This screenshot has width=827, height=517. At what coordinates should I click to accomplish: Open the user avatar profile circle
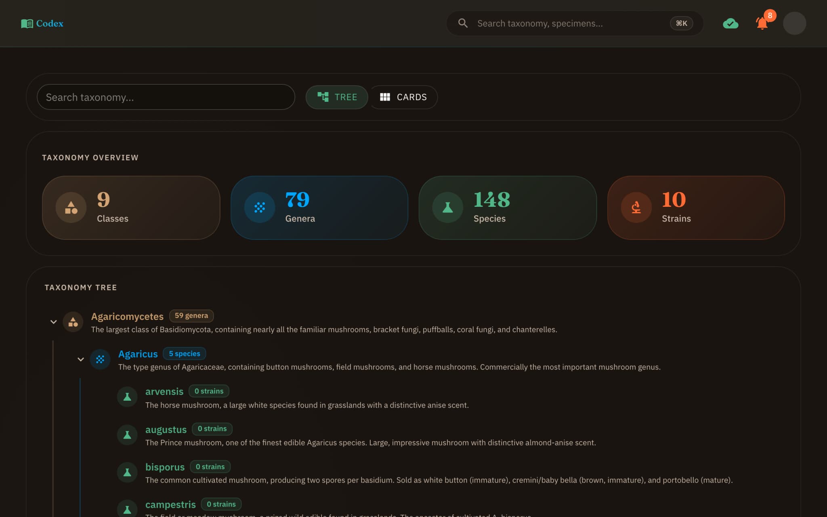794,23
